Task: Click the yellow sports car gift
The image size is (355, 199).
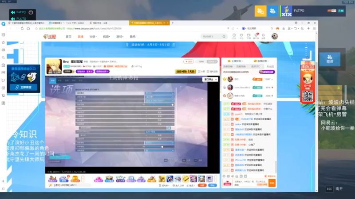Action: (x=152, y=179)
